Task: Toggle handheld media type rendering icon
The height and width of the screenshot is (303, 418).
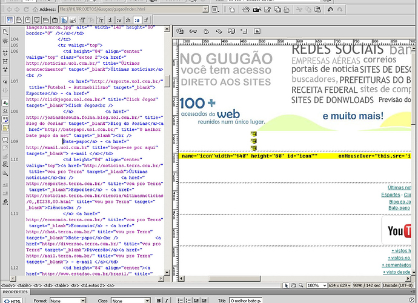Action: click(28, 20)
